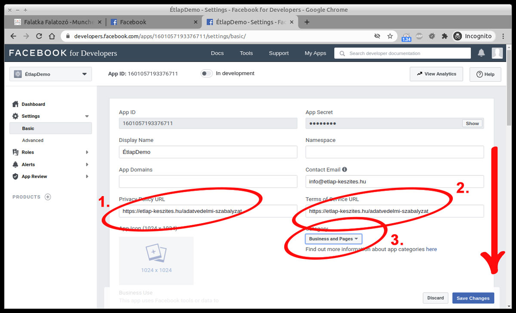Click the notifications bell icon

point(481,53)
